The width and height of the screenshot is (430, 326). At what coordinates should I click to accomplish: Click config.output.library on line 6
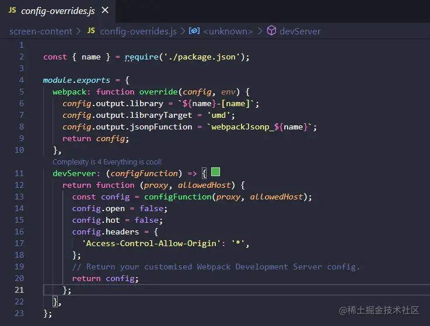(x=113, y=104)
